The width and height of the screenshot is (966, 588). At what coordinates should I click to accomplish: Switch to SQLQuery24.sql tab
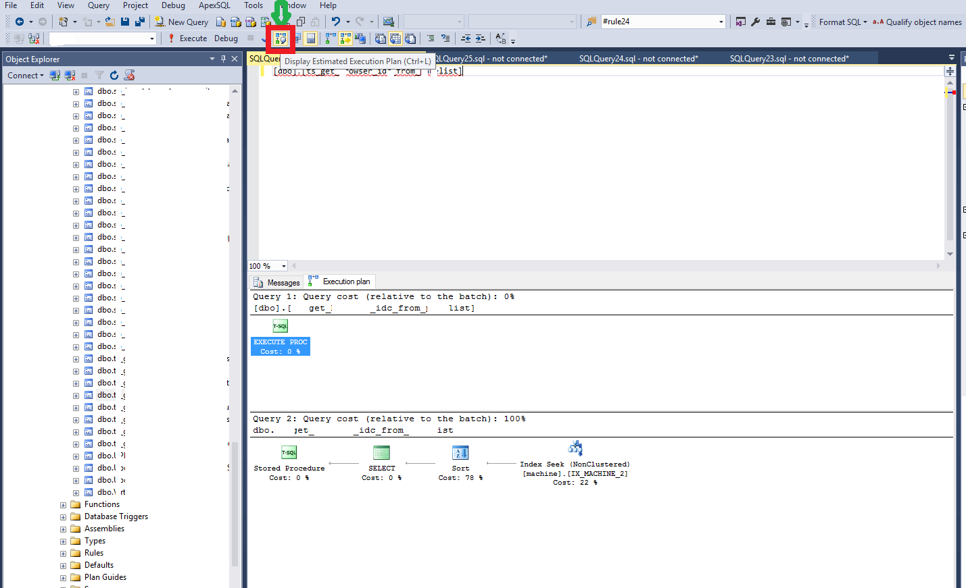click(x=638, y=59)
